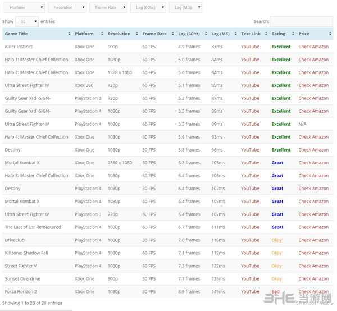Sort by Price column arrows
337x311 pixels.
(x=330, y=34)
